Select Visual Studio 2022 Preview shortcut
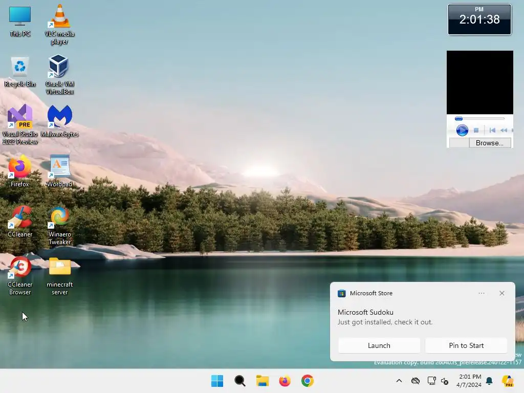The image size is (524, 393). pos(20,124)
